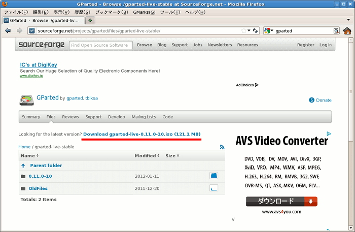
Task: Click the GParted project logo icon
Action: point(26,100)
